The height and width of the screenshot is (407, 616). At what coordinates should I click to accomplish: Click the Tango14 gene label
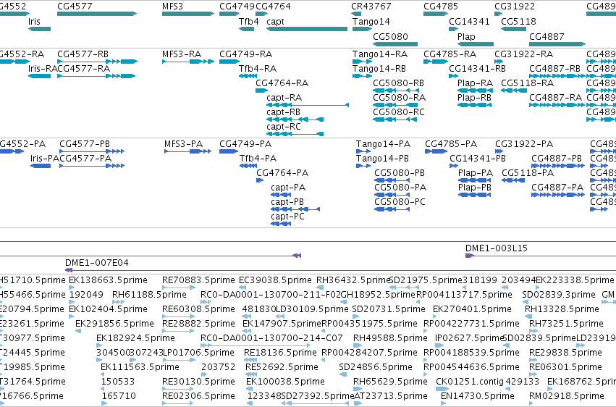pos(371,22)
